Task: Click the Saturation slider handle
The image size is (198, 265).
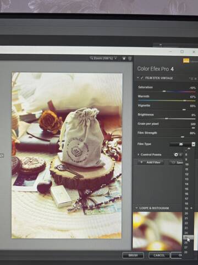Action: (x=164, y=91)
